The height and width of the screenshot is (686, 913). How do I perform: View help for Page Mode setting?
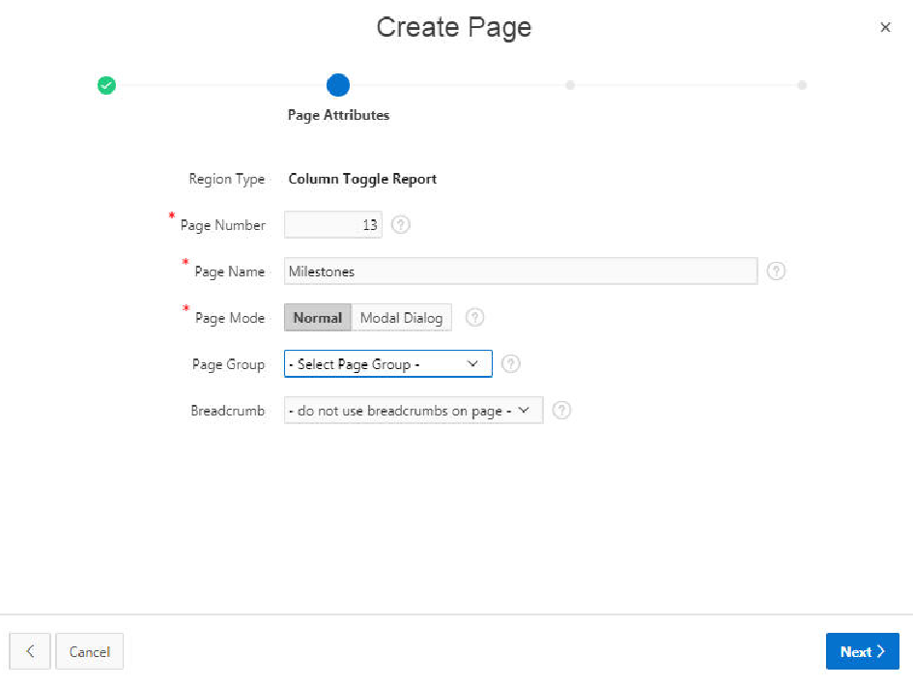[474, 317]
